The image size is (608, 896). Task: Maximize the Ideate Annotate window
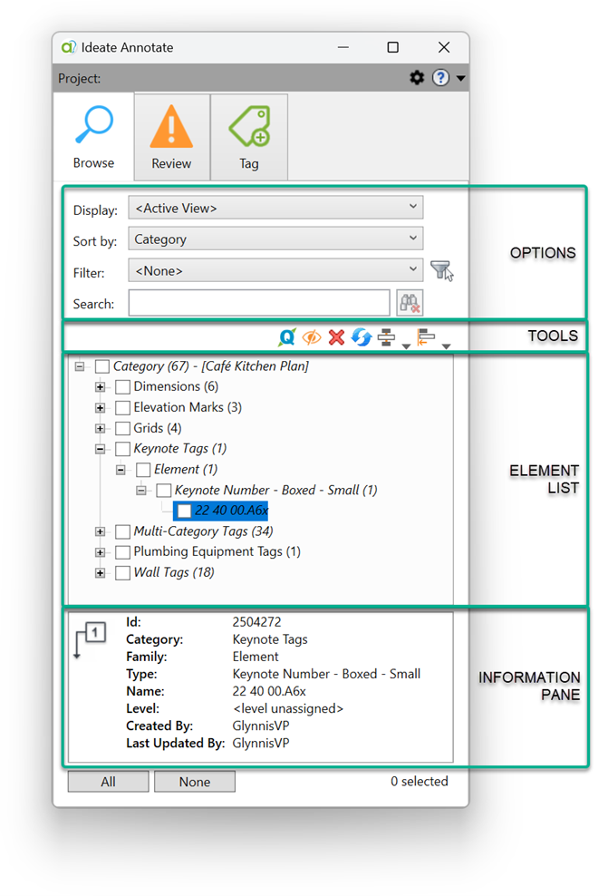[x=392, y=47]
